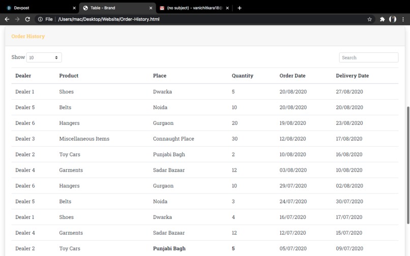Click delivery date 10/08/2020
410x256 pixels.
coord(349,170)
